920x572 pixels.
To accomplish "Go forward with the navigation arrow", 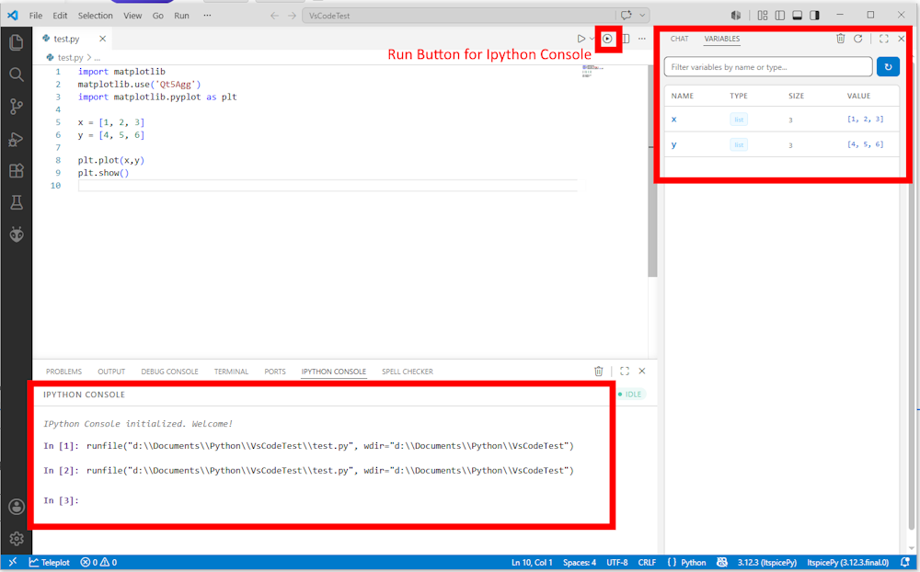I will pos(292,16).
